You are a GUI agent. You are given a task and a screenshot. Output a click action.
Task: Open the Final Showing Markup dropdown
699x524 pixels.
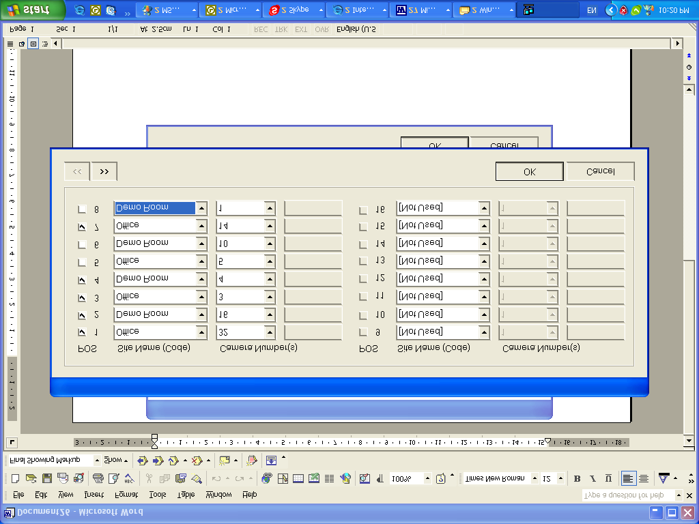click(x=97, y=460)
